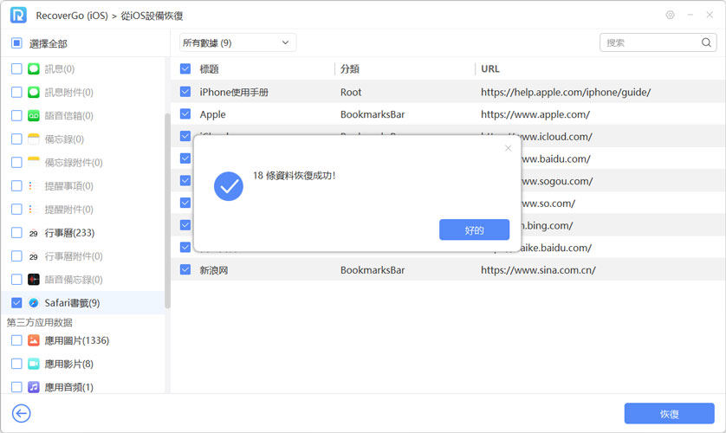Viewport: 726px width, 433px height.
Task: Click the 好的 OK button
Action: pos(474,229)
